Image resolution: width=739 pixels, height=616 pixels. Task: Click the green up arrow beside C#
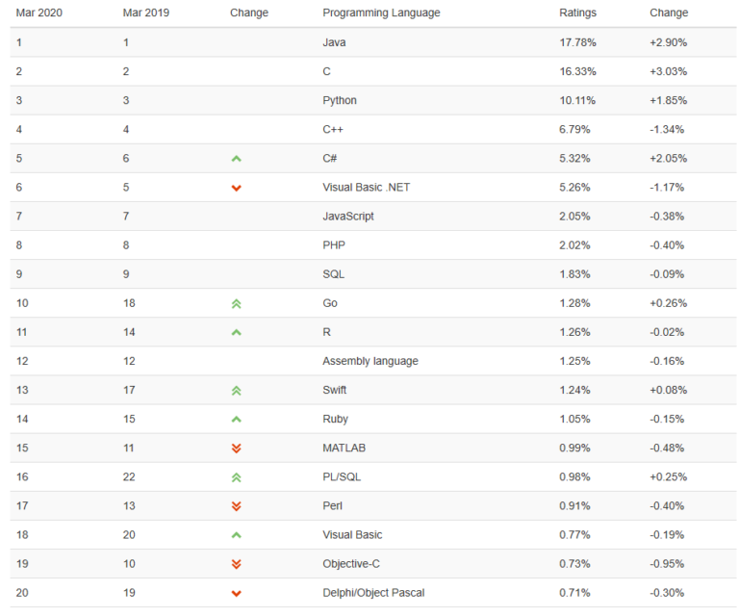(236, 159)
